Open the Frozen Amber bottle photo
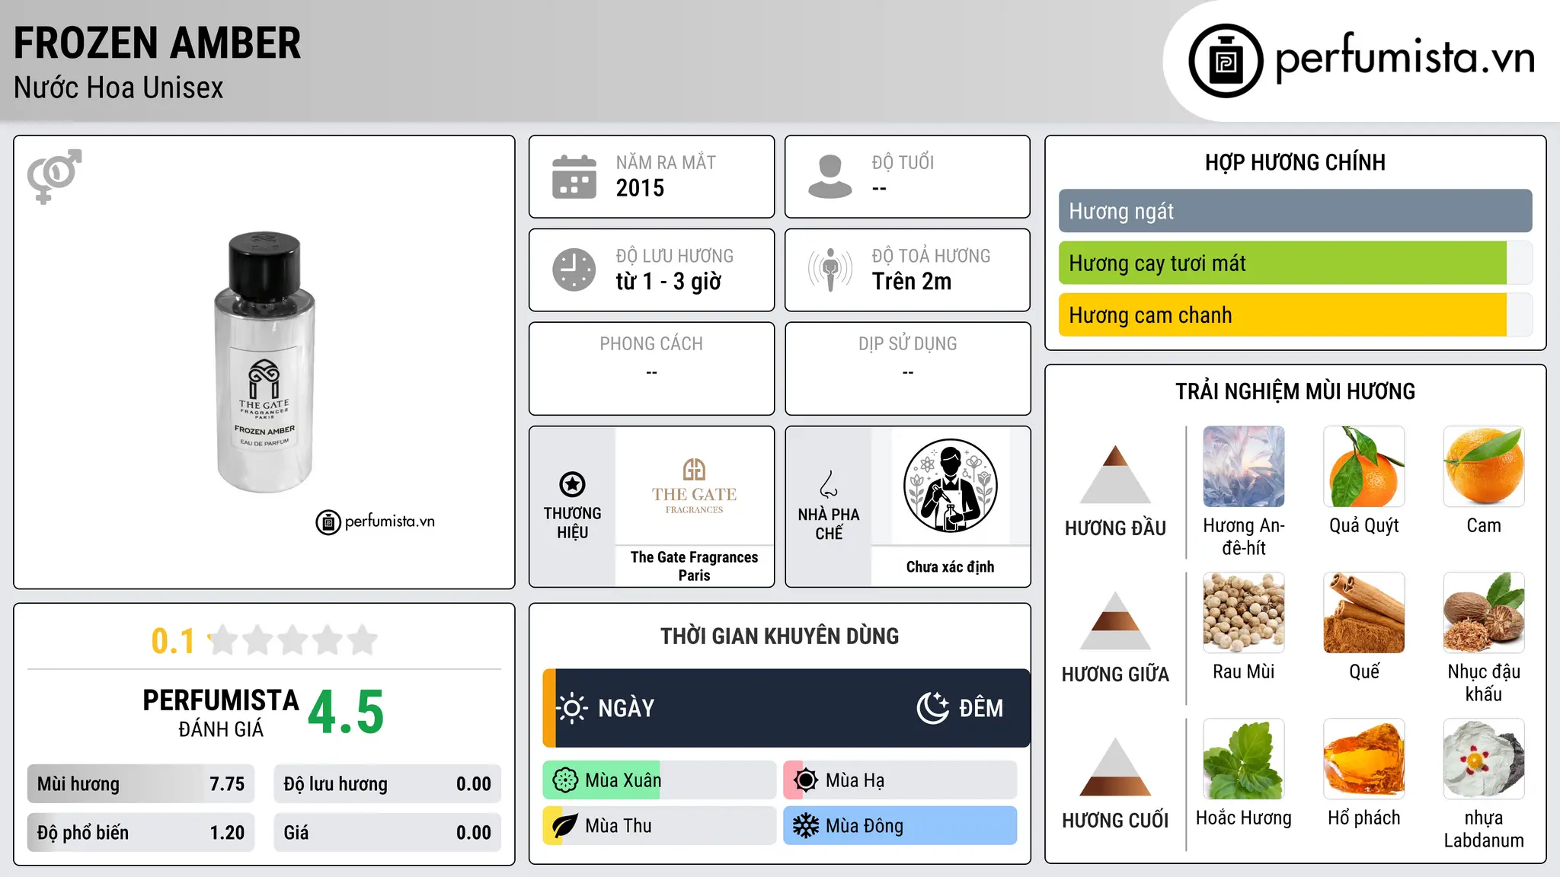The image size is (1560, 877). click(x=264, y=362)
